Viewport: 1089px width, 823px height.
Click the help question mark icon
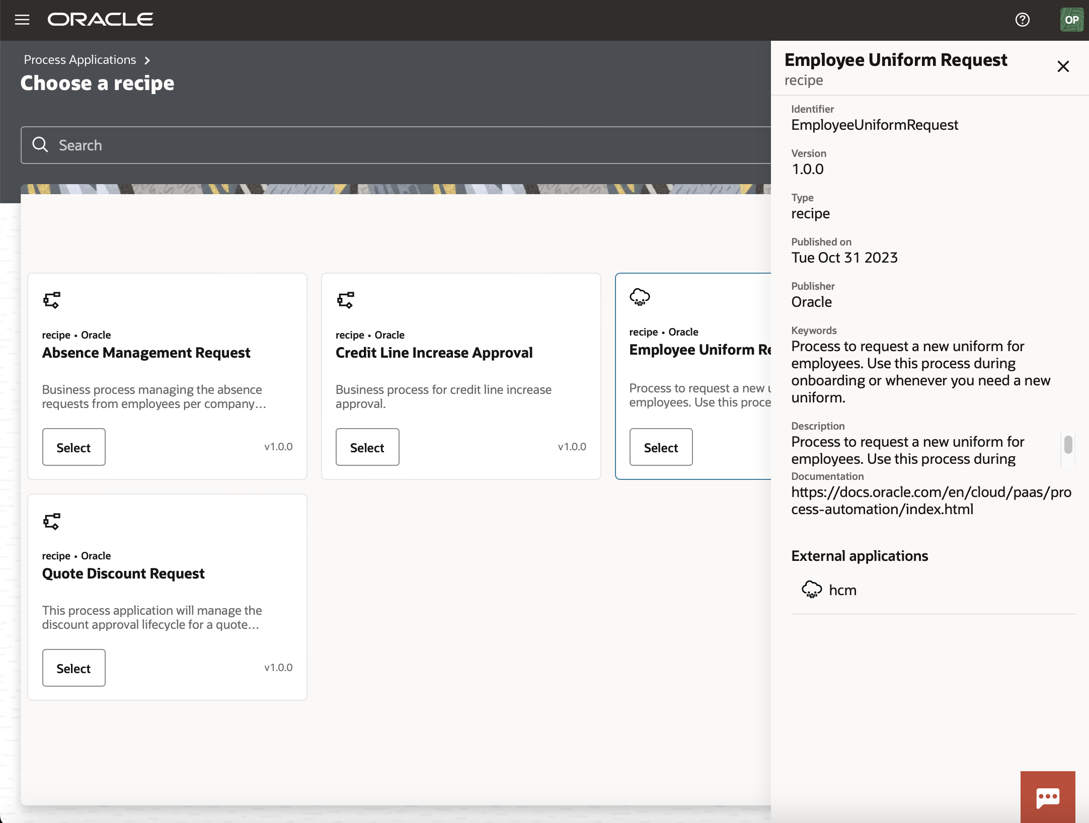[x=1022, y=20]
